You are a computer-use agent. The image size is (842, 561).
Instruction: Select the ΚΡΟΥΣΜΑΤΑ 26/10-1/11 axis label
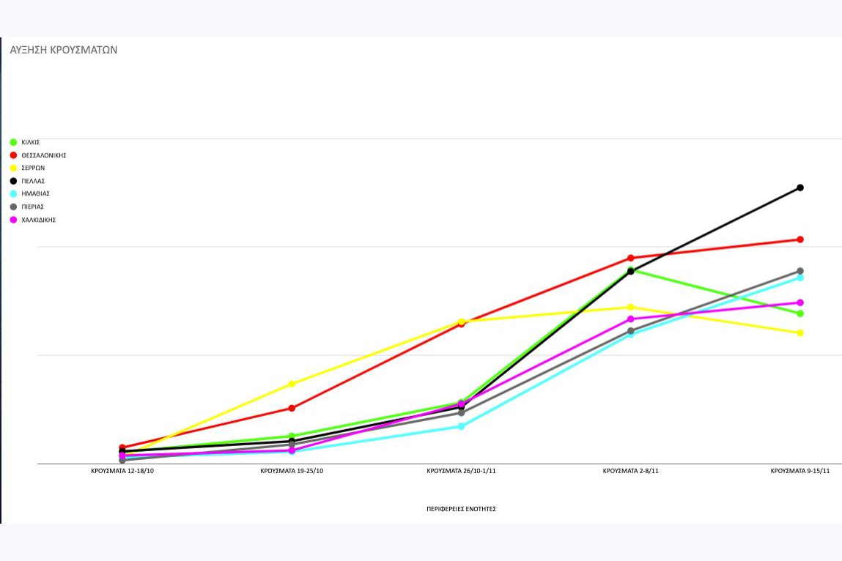(461, 471)
